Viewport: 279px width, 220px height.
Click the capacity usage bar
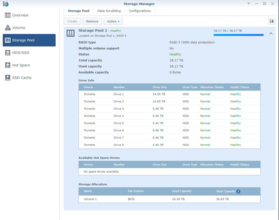point(238,35)
